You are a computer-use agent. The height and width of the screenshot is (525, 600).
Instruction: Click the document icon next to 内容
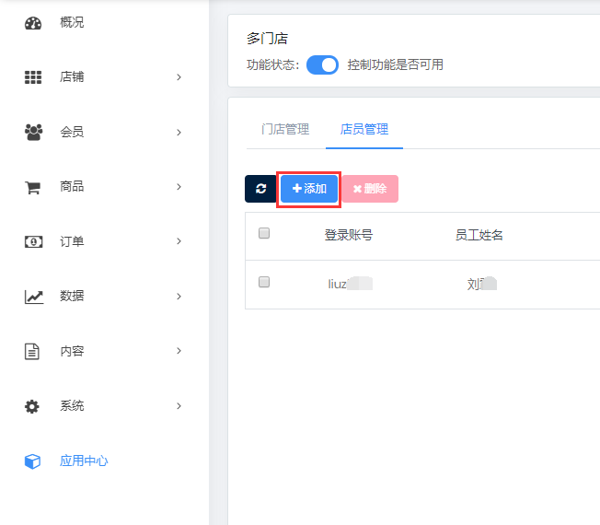coord(33,351)
